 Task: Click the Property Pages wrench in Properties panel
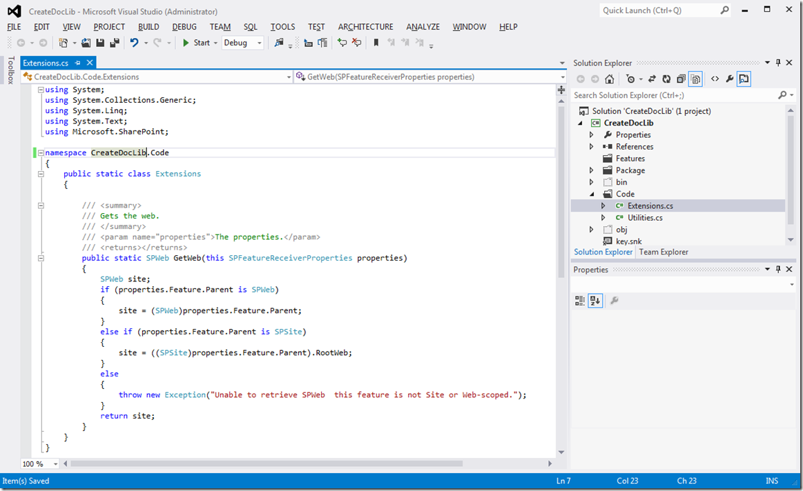(614, 301)
